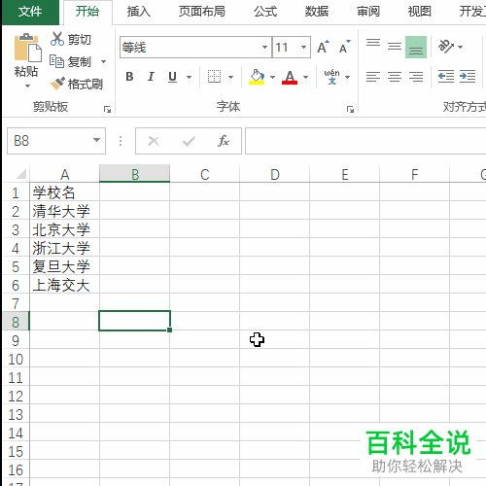Select cell containing 学校名
Image resolution: width=486 pixels, height=486 pixels.
64,192
